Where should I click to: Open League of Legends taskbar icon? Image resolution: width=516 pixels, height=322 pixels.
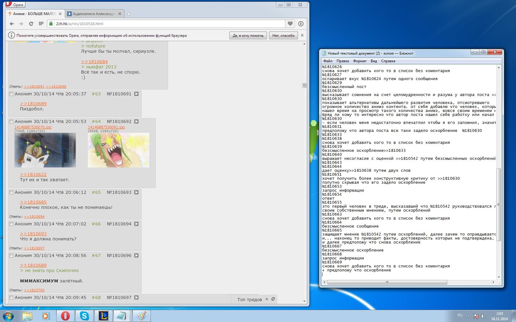point(103,316)
